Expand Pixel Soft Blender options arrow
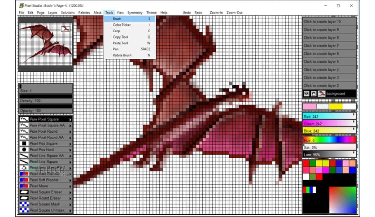This screenshot has height=217, width=375. pos(70,180)
